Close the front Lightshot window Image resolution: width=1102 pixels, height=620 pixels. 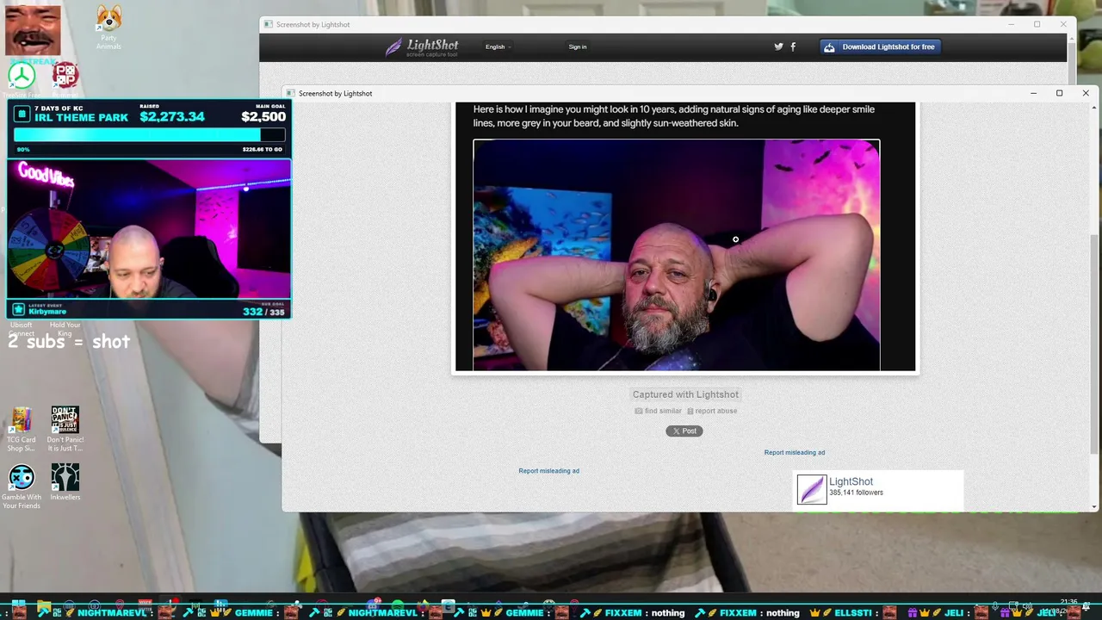[1086, 93]
